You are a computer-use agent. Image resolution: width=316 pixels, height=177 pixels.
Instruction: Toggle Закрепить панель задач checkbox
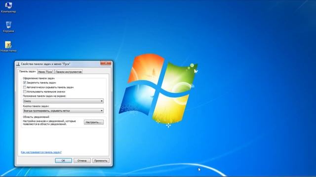25,83
